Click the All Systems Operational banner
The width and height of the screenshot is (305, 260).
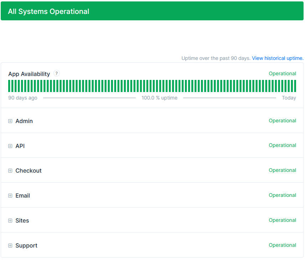tap(152, 11)
